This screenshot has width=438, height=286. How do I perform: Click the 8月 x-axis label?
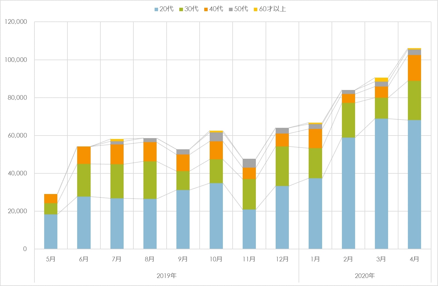[x=150, y=259]
